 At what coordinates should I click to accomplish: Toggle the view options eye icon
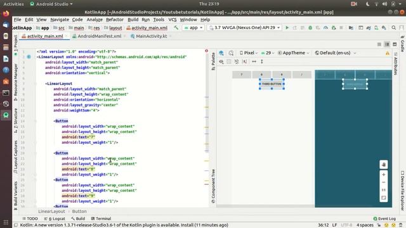pos(221,61)
